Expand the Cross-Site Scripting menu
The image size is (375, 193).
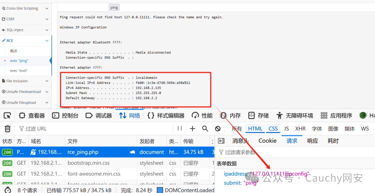[26, 8]
